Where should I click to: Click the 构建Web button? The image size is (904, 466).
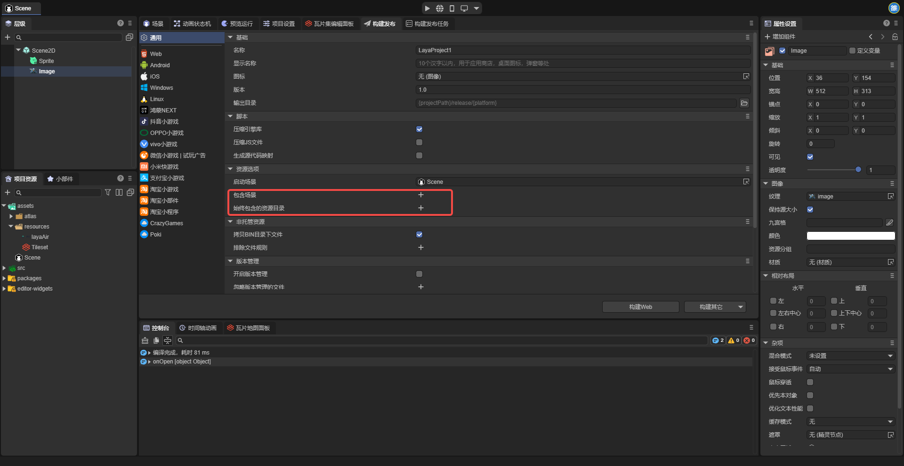640,307
